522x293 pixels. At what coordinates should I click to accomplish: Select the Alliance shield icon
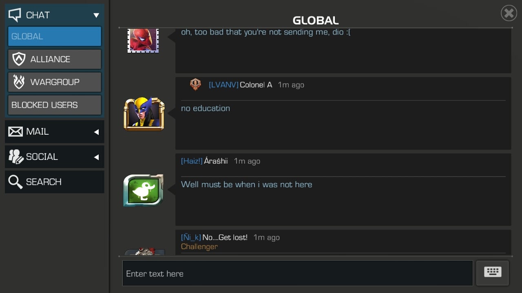click(x=19, y=59)
